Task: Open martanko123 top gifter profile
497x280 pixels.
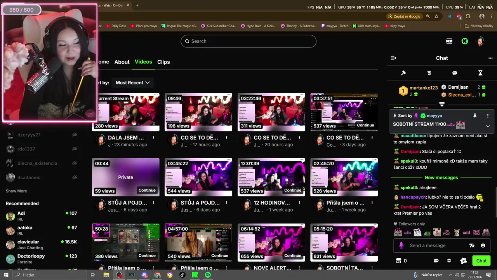Action: point(423,88)
